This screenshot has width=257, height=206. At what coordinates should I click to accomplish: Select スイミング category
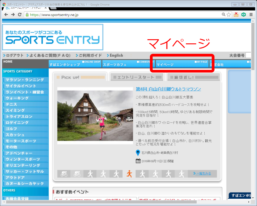[x=25, y=110]
